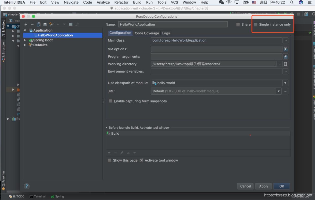
Task: Click the Main class input field
Action: (216, 40)
